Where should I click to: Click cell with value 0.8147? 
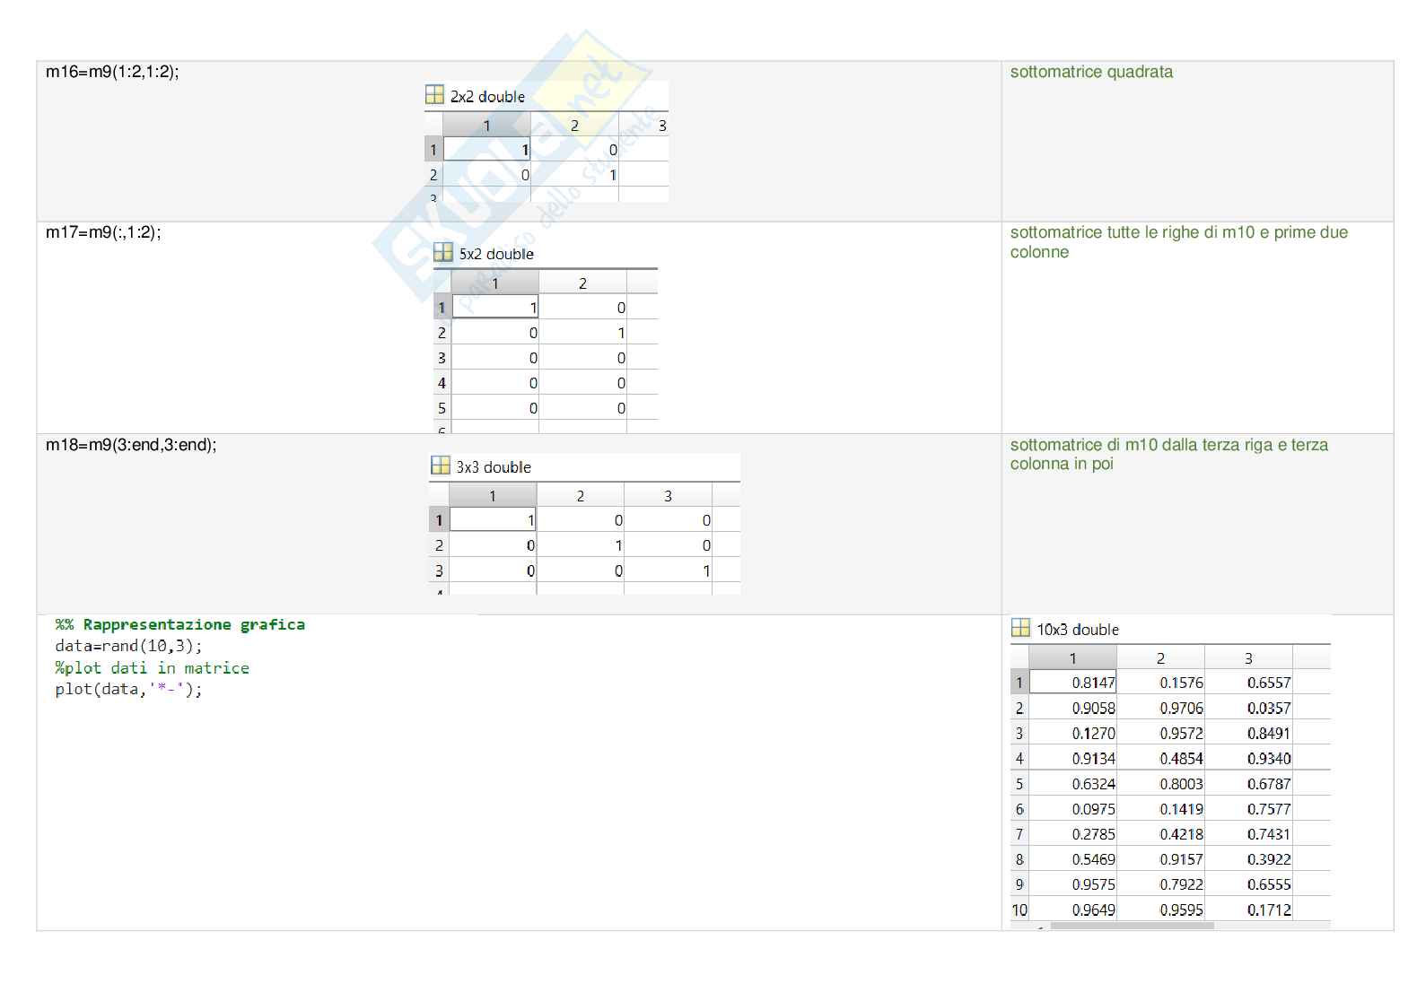point(1073,683)
